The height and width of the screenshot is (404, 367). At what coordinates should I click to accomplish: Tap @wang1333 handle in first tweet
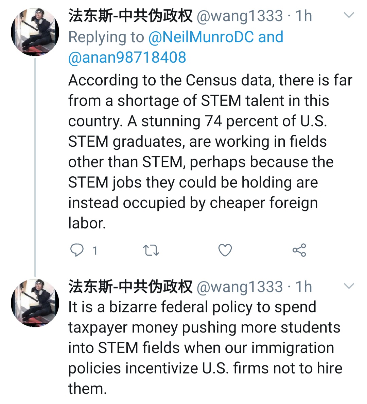click(240, 16)
